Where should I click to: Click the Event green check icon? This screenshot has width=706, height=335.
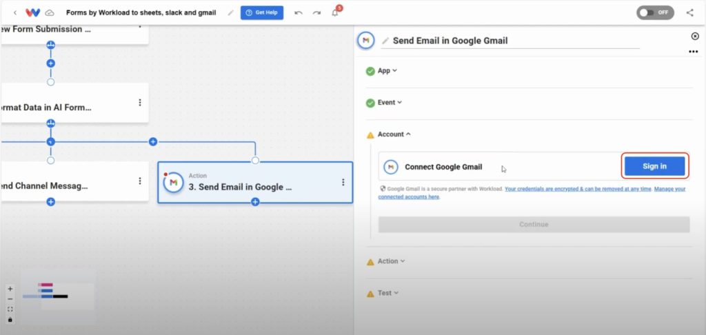click(370, 103)
